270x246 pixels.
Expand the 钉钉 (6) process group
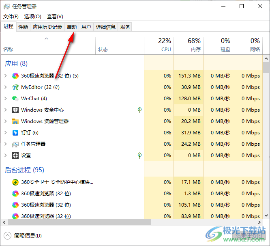(x=6, y=133)
